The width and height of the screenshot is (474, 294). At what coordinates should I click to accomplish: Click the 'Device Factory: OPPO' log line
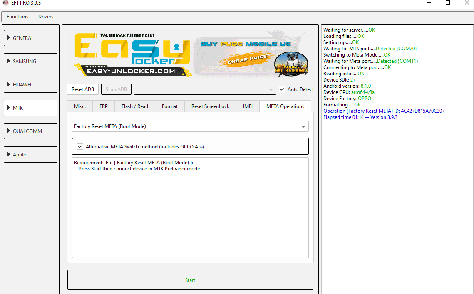coord(347,99)
